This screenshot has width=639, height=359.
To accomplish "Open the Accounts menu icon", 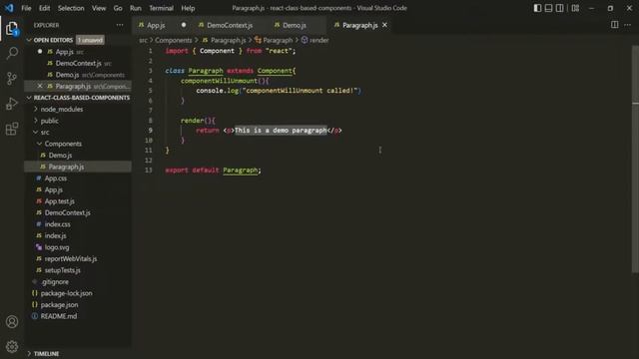I will (12, 321).
